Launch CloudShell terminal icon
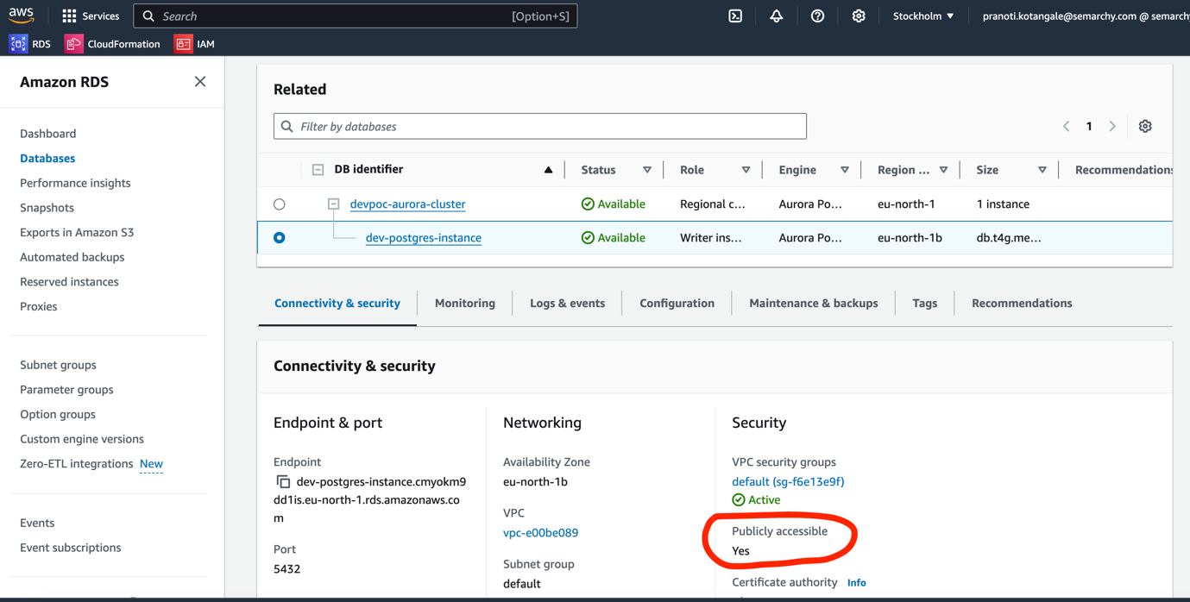 coord(735,16)
